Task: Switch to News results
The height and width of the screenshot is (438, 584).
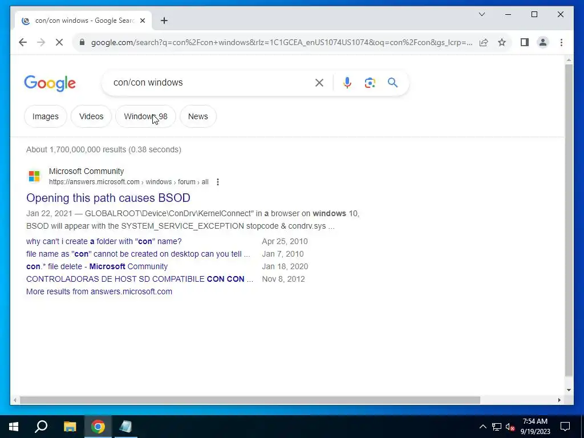Action: pos(198,116)
